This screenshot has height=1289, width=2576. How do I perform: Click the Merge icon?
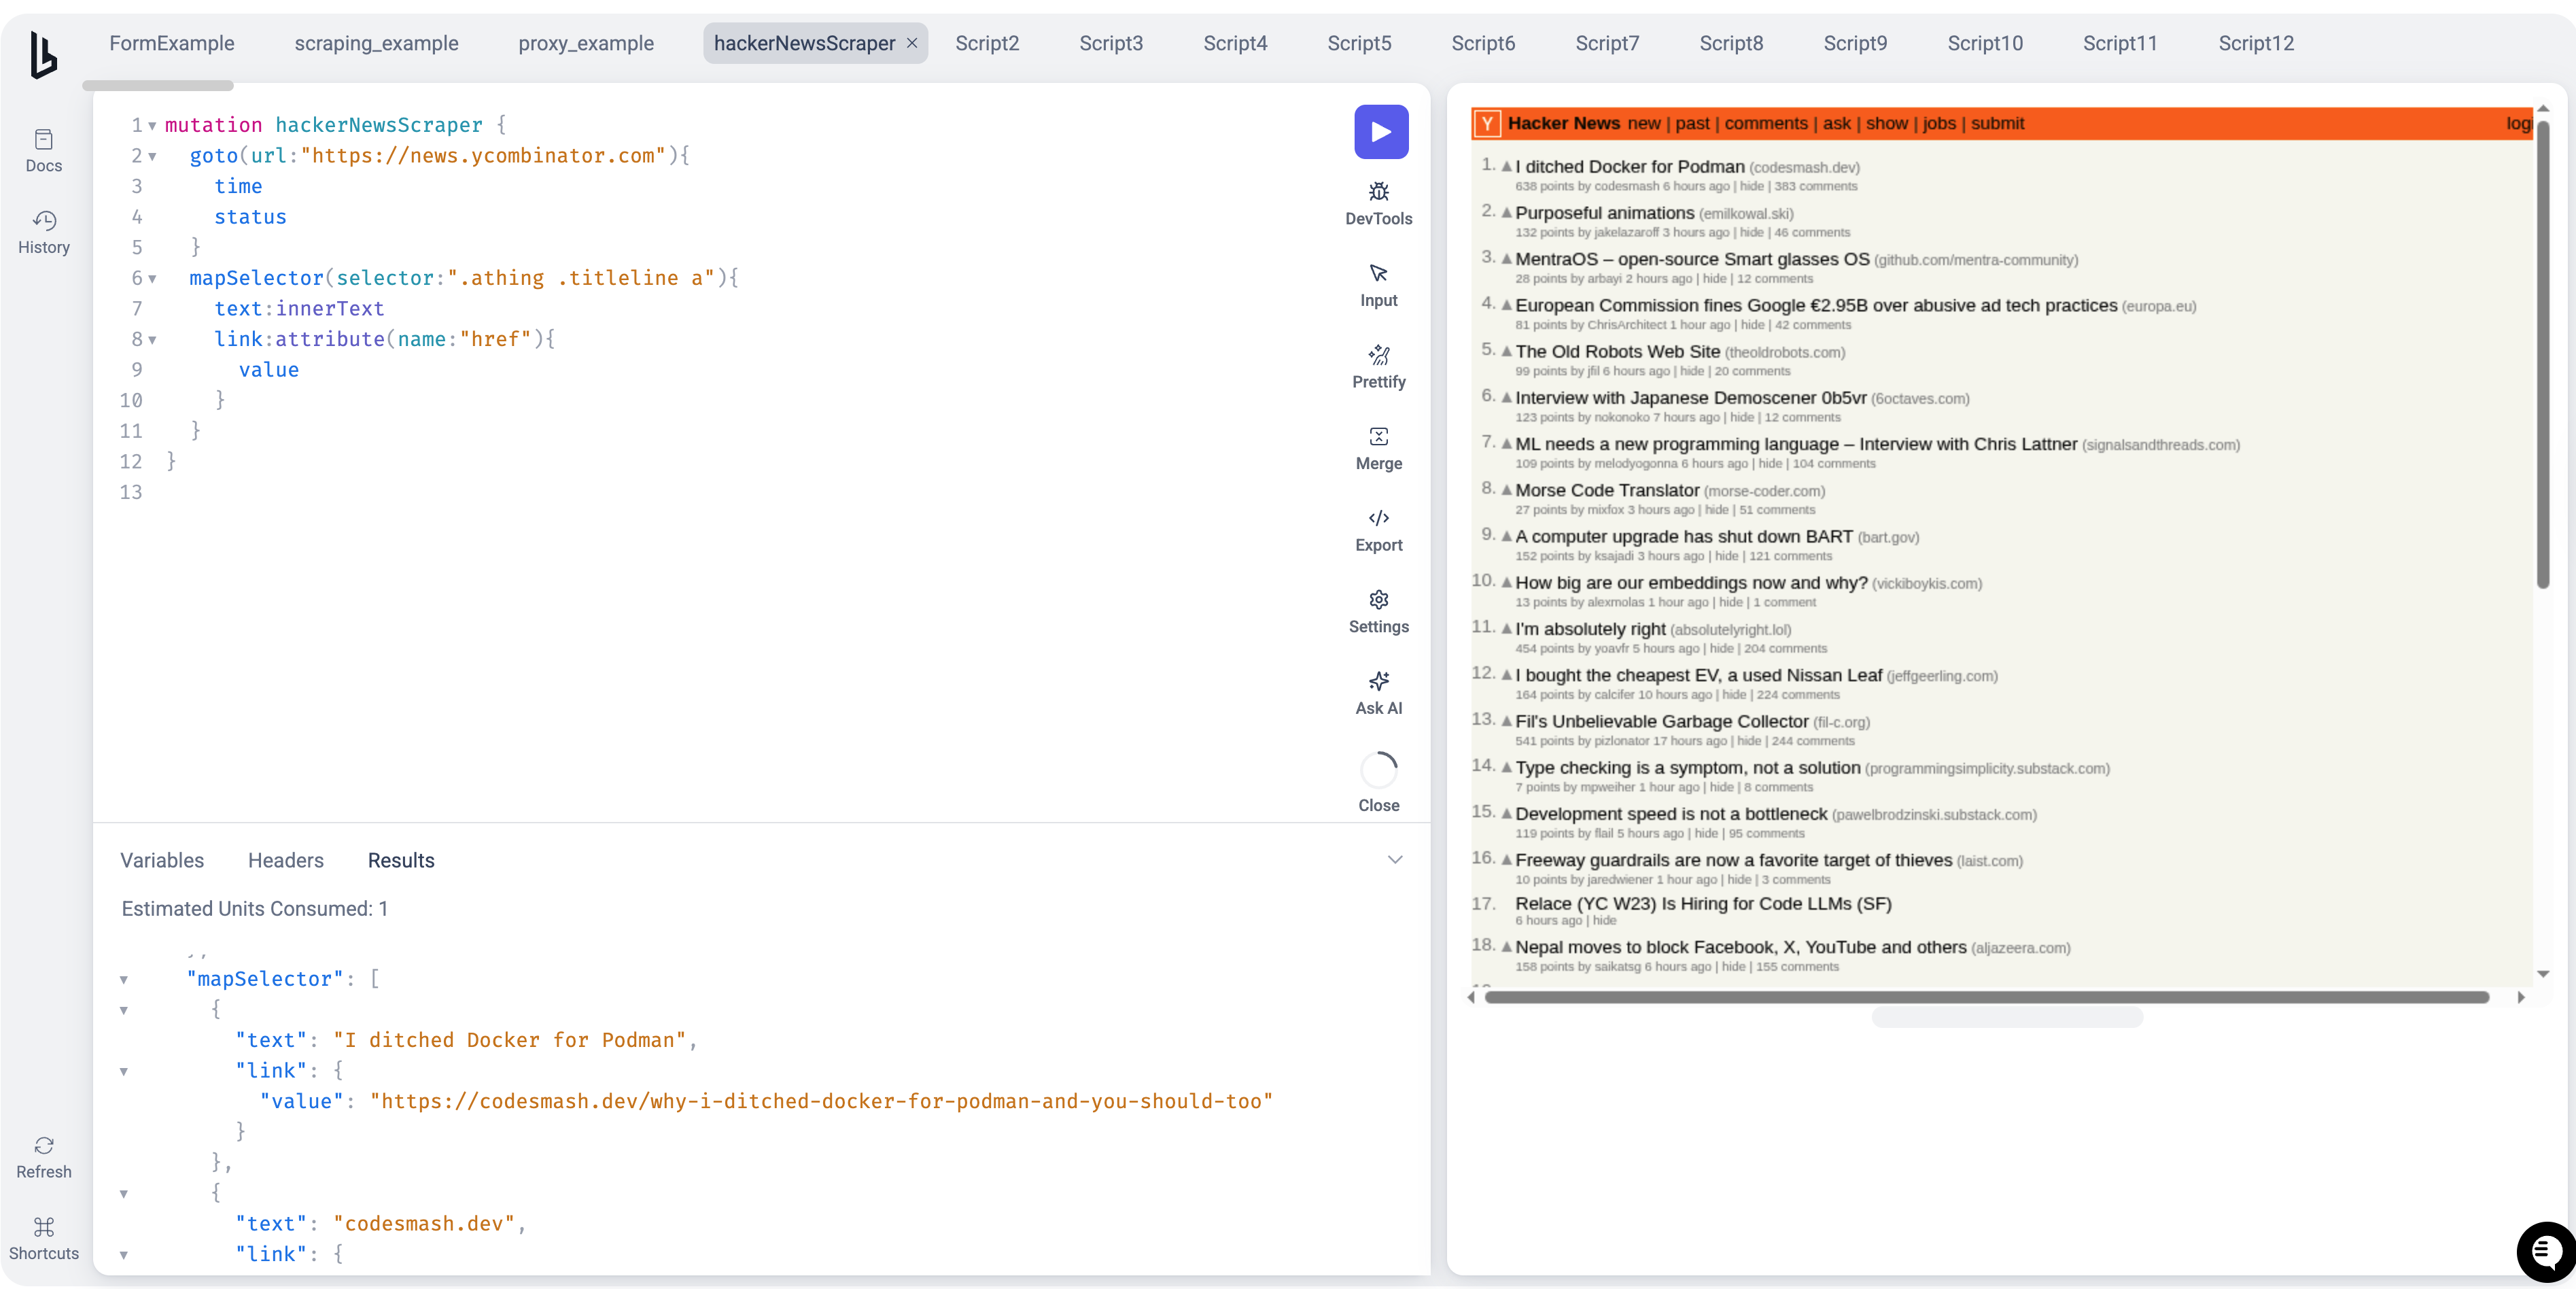tap(1378, 437)
